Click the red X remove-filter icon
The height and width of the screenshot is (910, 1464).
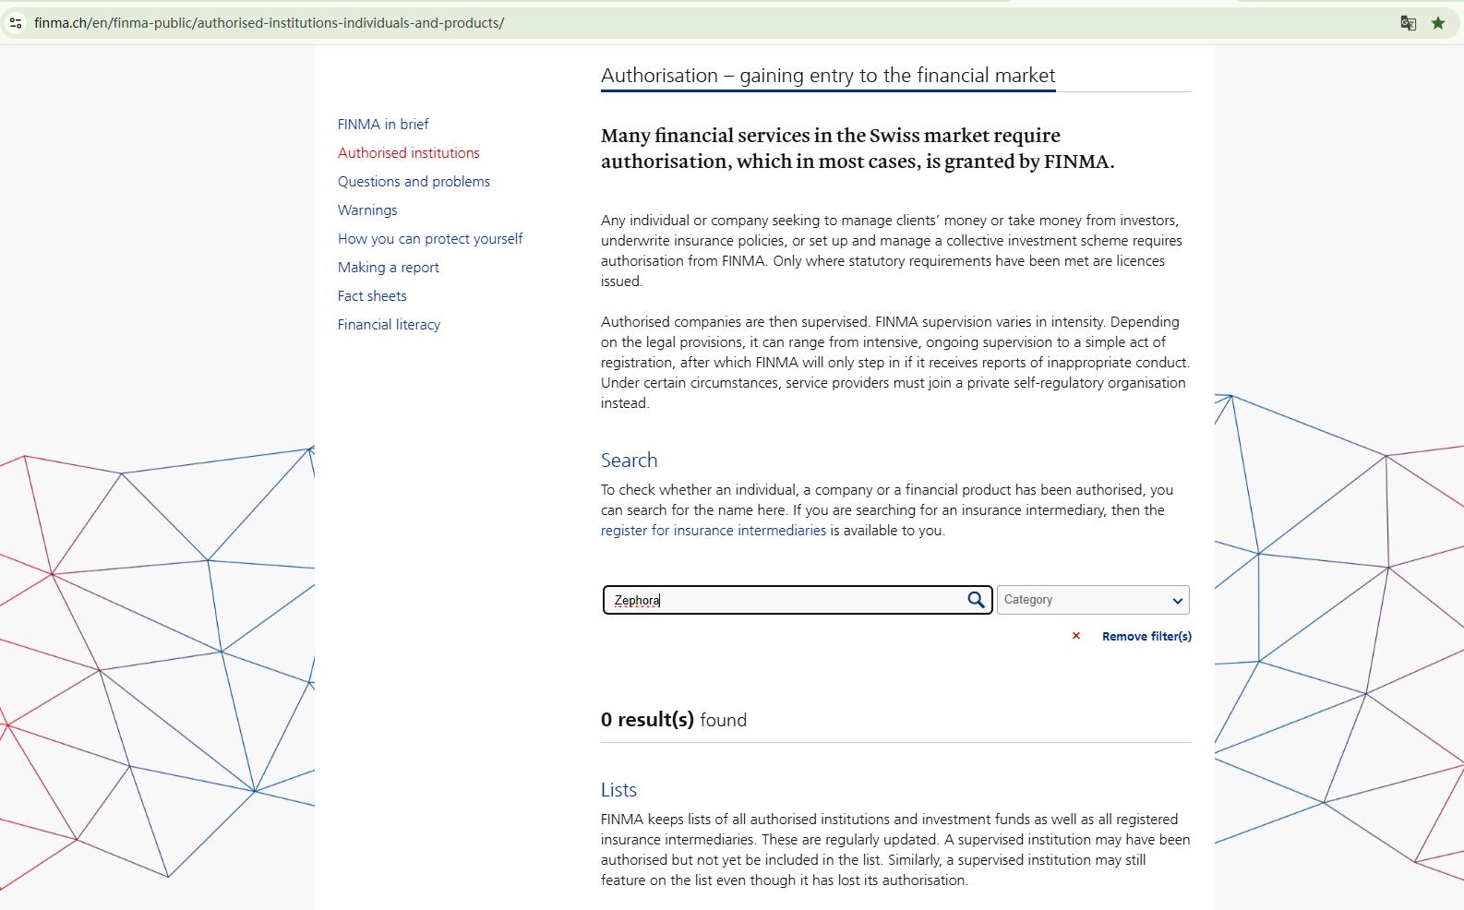coord(1076,636)
